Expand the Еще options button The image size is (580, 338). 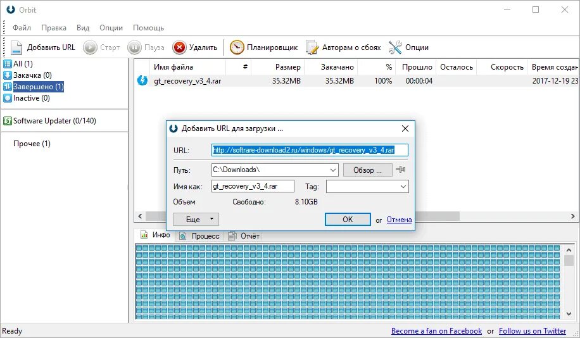pos(196,219)
